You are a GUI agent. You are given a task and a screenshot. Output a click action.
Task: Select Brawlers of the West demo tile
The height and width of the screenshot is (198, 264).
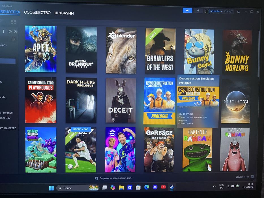tap(160, 51)
